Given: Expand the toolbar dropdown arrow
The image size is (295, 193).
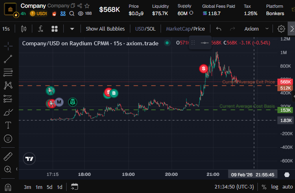Looking at the screenshot, I should (x=72, y=29).
